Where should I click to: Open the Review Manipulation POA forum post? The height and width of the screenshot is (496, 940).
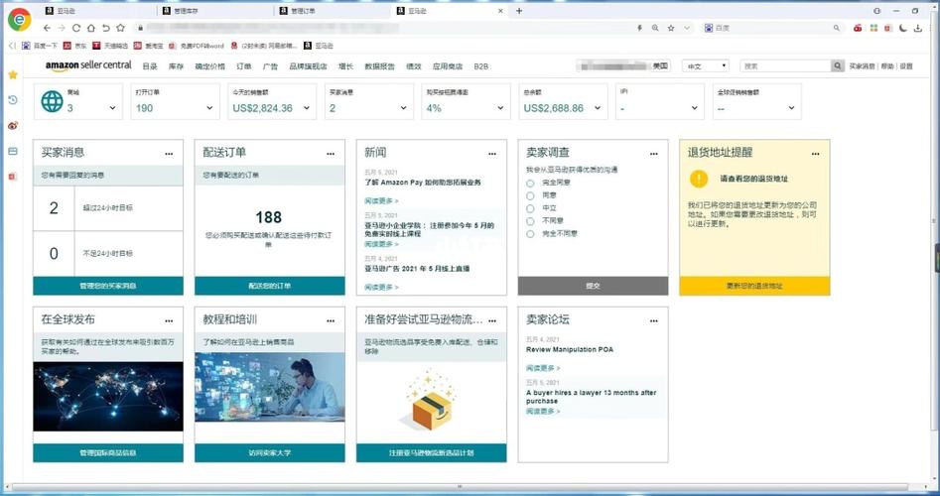coord(570,349)
